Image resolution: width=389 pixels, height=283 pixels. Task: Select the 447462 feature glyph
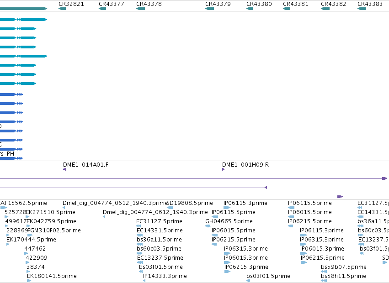coord(26,253)
